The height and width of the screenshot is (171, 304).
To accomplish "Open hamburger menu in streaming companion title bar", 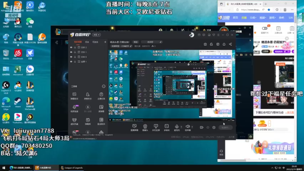I will (x=218, y=35).
